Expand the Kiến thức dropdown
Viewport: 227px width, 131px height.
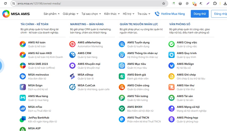coord(112,14)
